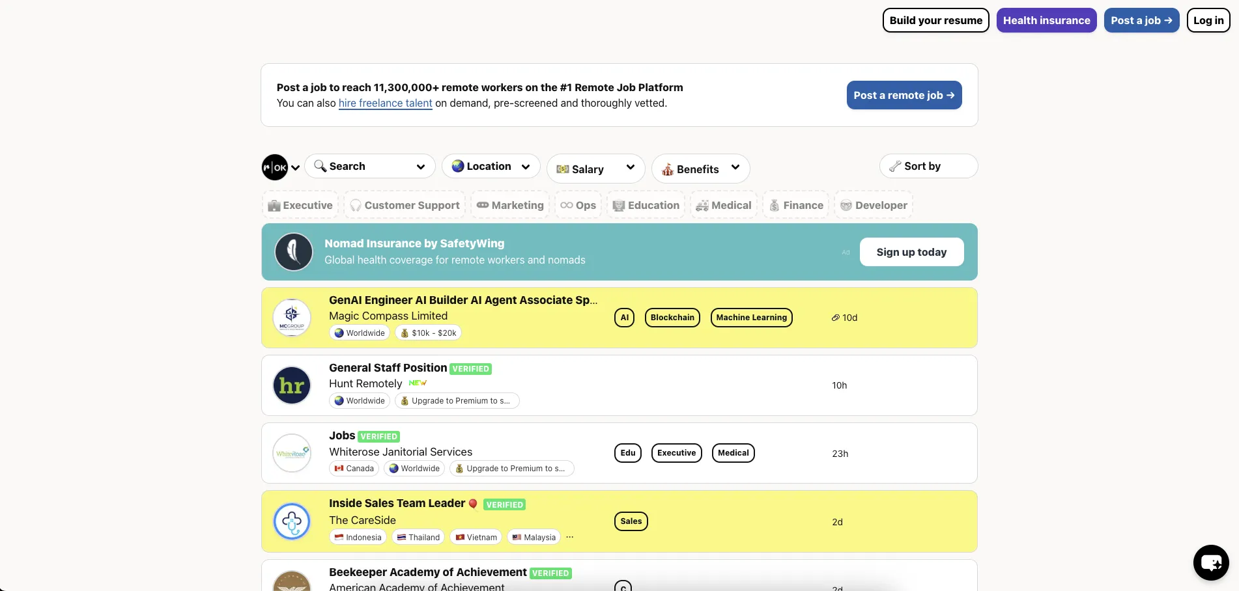Click the SafetyWing feather logo
The height and width of the screenshot is (591, 1239).
pos(294,252)
